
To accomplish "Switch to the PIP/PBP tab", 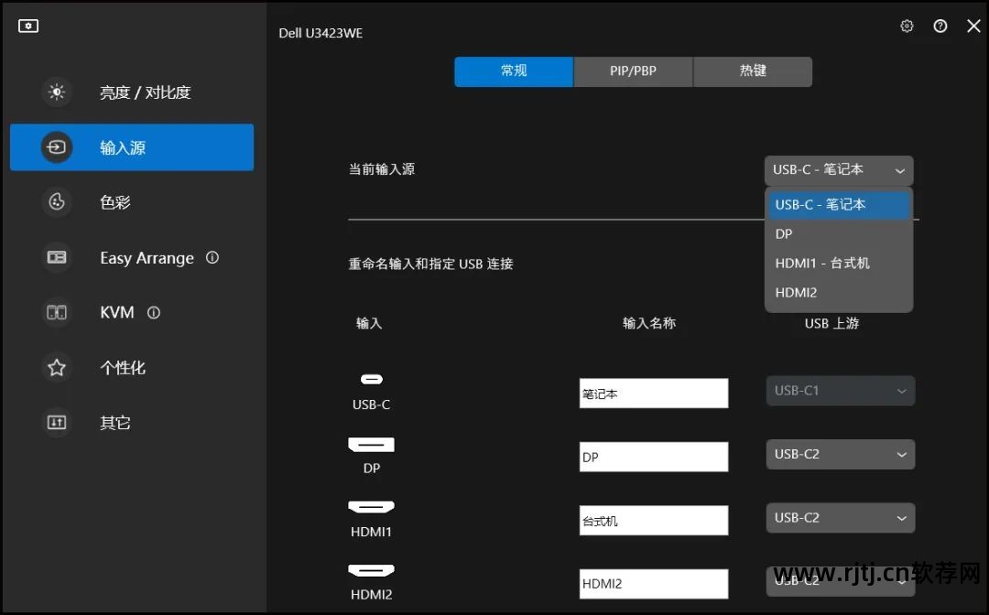I will pos(633,71).
